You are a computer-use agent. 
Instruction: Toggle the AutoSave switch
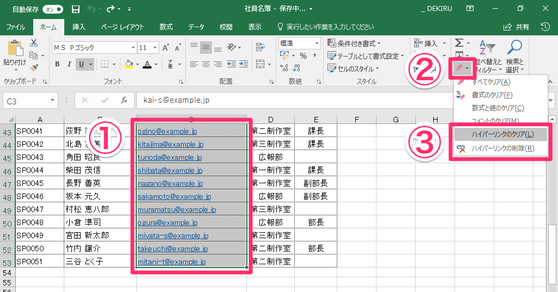point(52,9)
